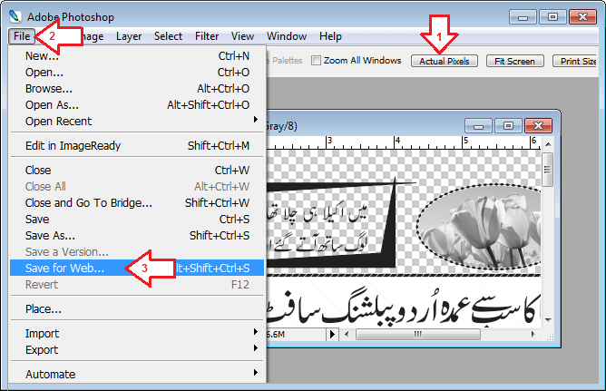Click the tulip image in oval selection
This screenshot has height=391, width=606.
click(x=479, y=227)
